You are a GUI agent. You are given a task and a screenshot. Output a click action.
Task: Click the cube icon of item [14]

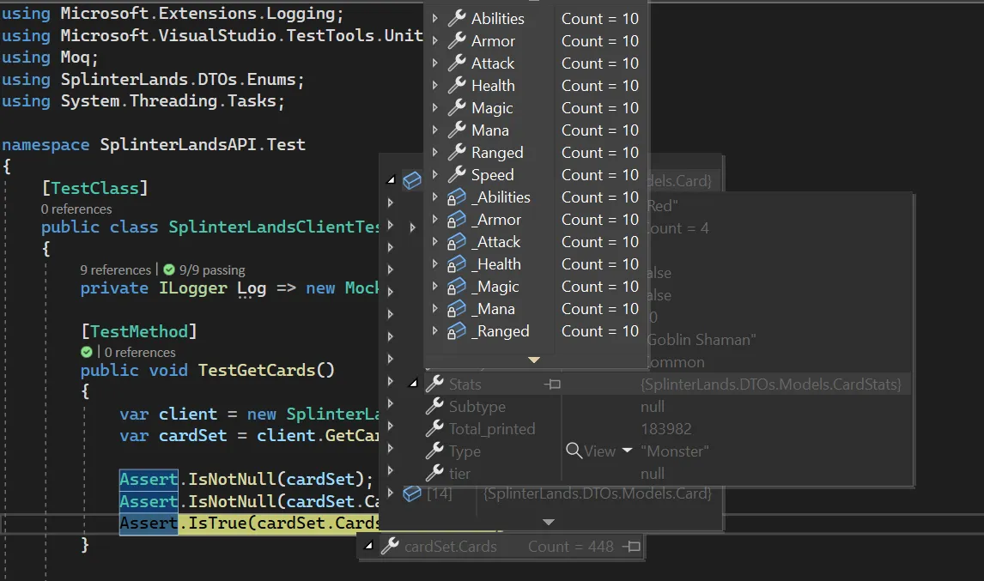[x=411, y=493]
